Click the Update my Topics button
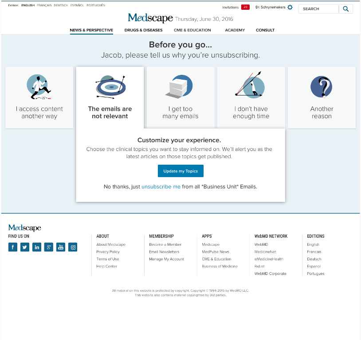Viewport: 361px width, 340px height. [180, 171]
